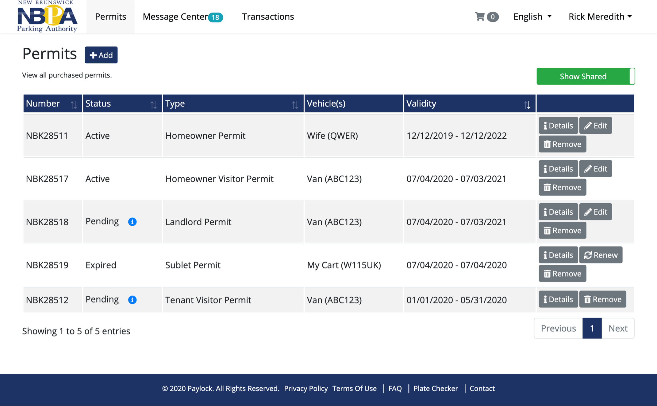Open the English language dropdown
This screenshot has width=657, height=406.
tap(532, 17)
